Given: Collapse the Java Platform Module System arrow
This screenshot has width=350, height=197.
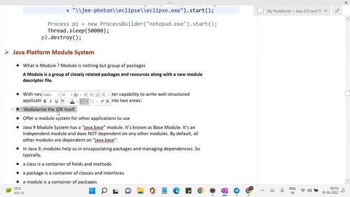Looking at the screenshot, I should (7, 53).
